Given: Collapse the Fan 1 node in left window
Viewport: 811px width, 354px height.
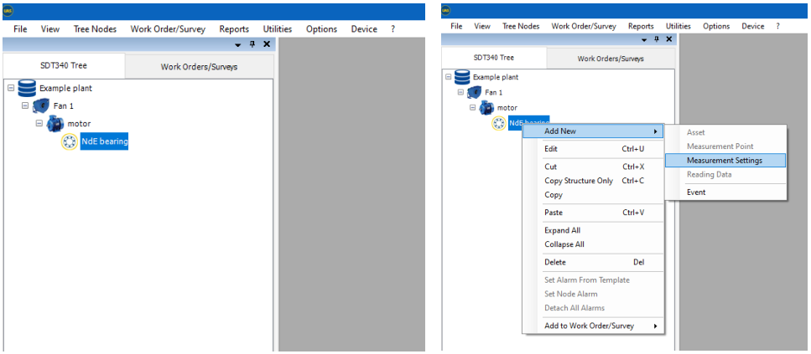Looking at the screenshot, I should click(24, 106).
